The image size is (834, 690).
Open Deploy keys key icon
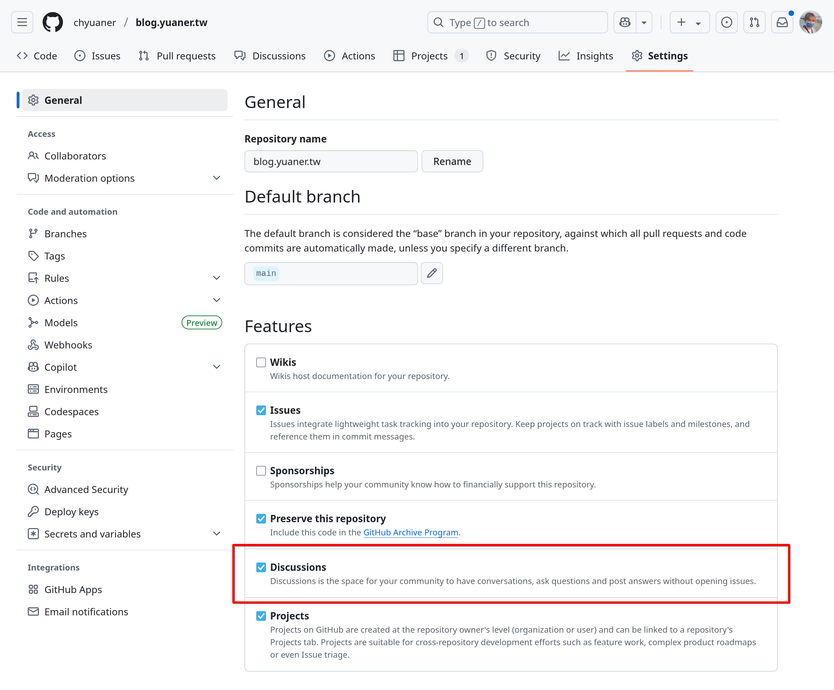point(33,512)
